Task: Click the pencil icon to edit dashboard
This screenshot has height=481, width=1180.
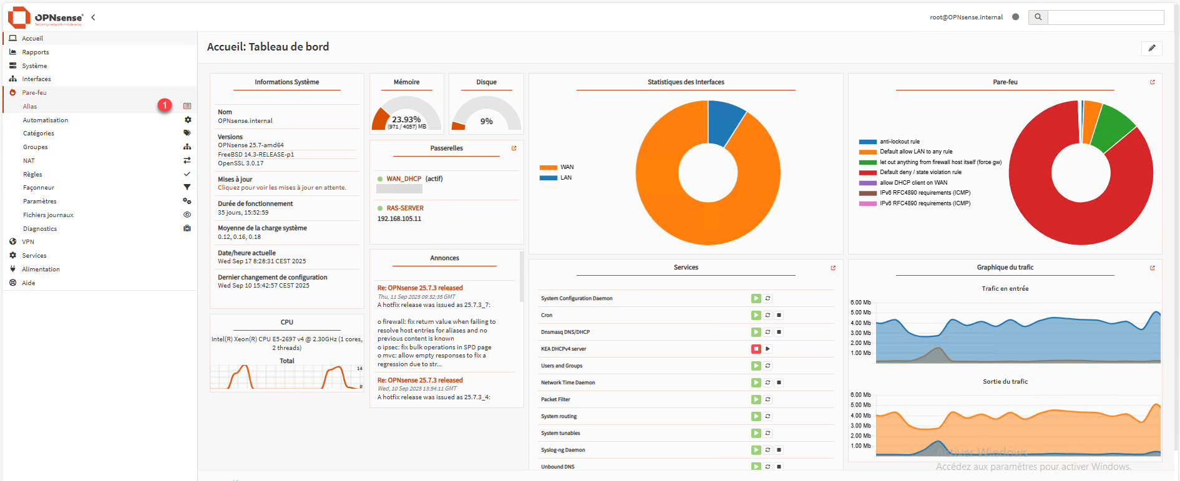Action: click(1151, 49)
